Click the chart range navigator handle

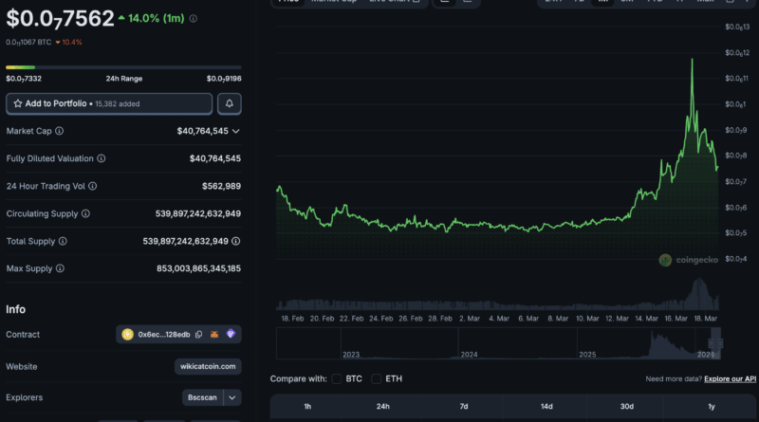(x=715, y=339)
